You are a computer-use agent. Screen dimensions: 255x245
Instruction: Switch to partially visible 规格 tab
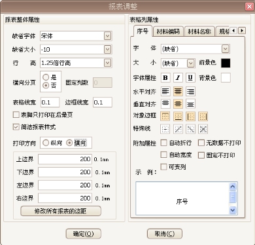tap(223, 31)
